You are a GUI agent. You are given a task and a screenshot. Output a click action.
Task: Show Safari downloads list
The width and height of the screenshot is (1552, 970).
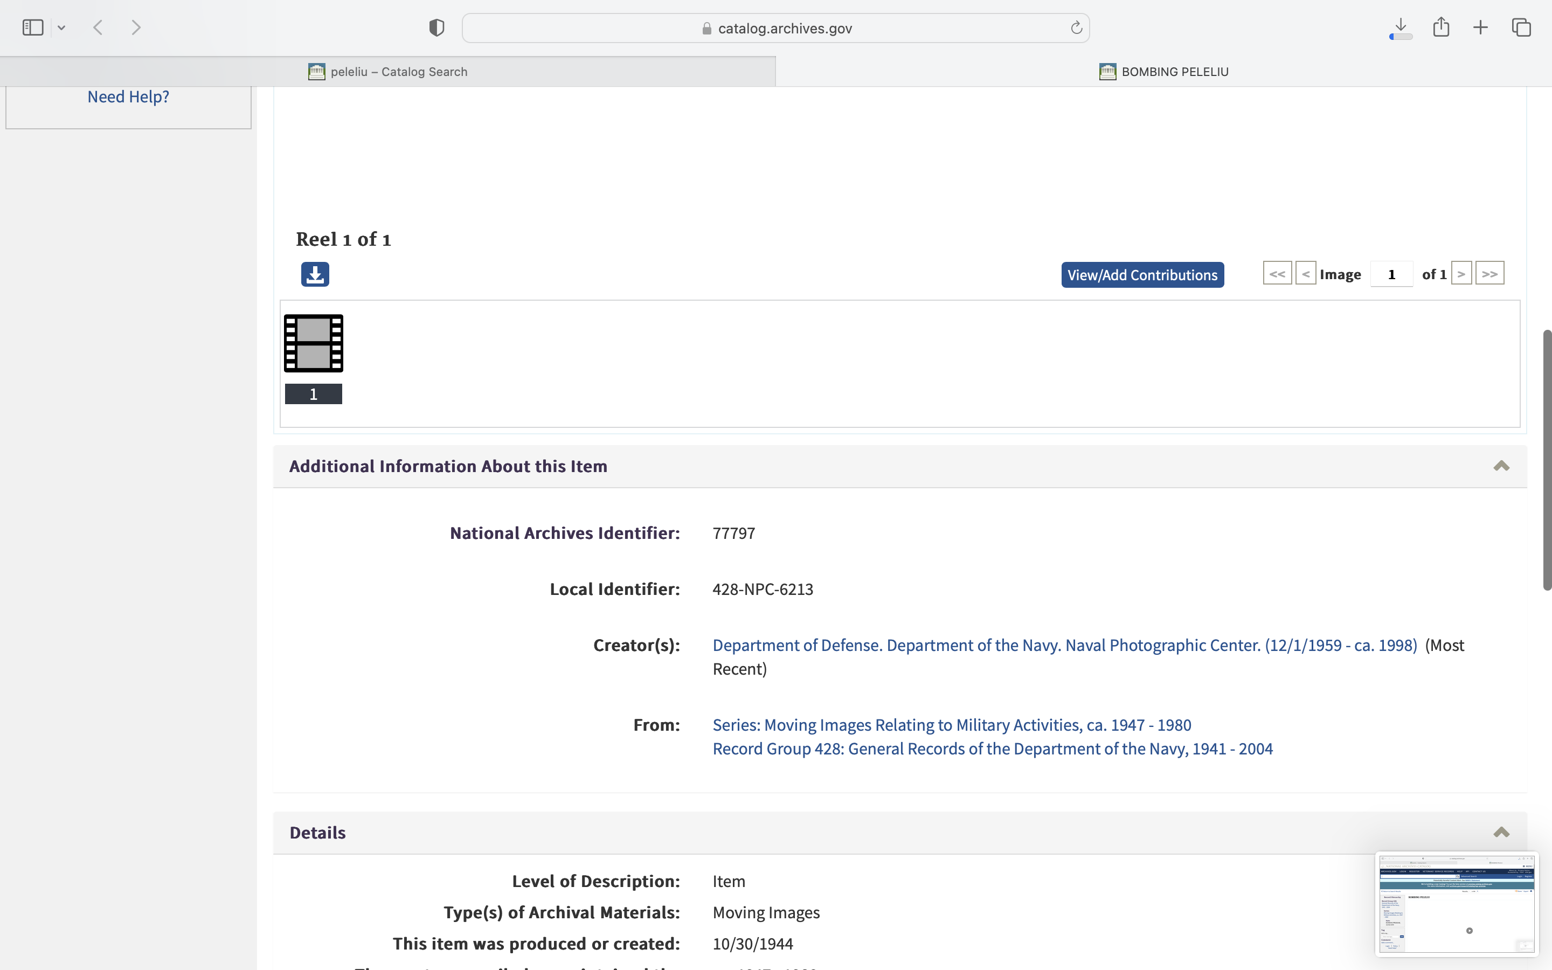(x=1401, y=27)
